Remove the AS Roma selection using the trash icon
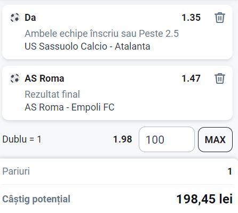Screen dimensions: 238x213 coord(220,78)
